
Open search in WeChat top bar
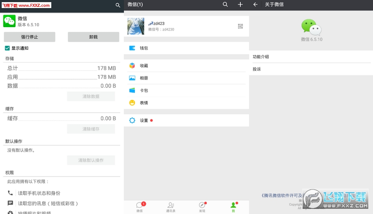(x=225, y=4)
